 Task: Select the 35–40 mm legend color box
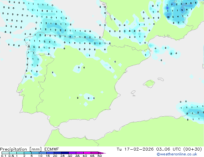[x=80, y=153]
